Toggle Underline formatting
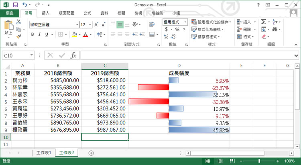The height and width of the screenshot is (165, 301). click(48, 35)
